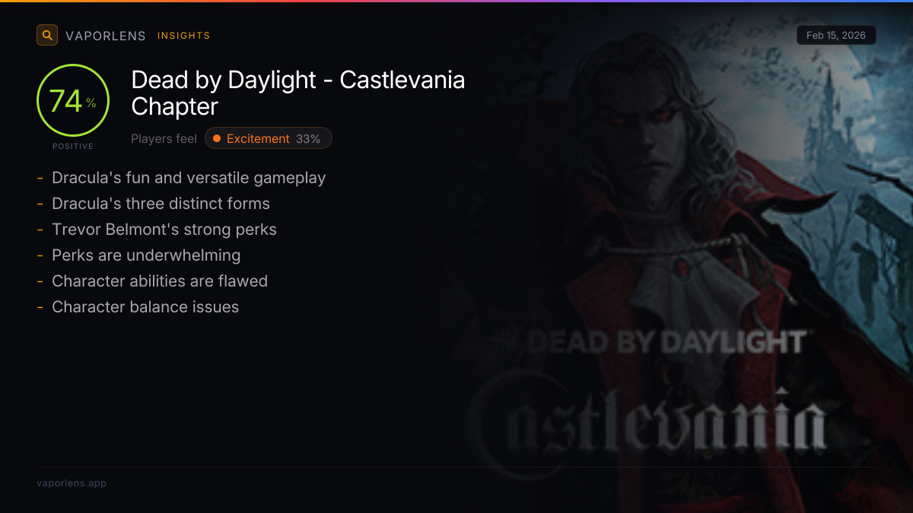Click the orange dot in the Excitement pill

pos(217,138)
